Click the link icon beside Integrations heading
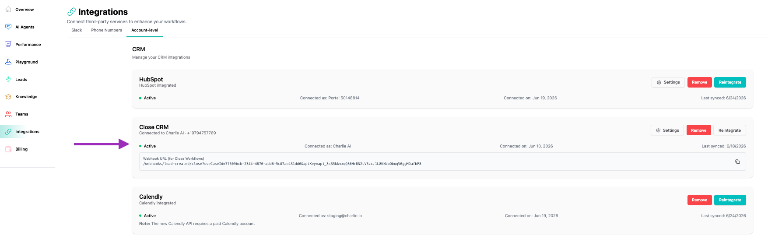 [71, 12]
